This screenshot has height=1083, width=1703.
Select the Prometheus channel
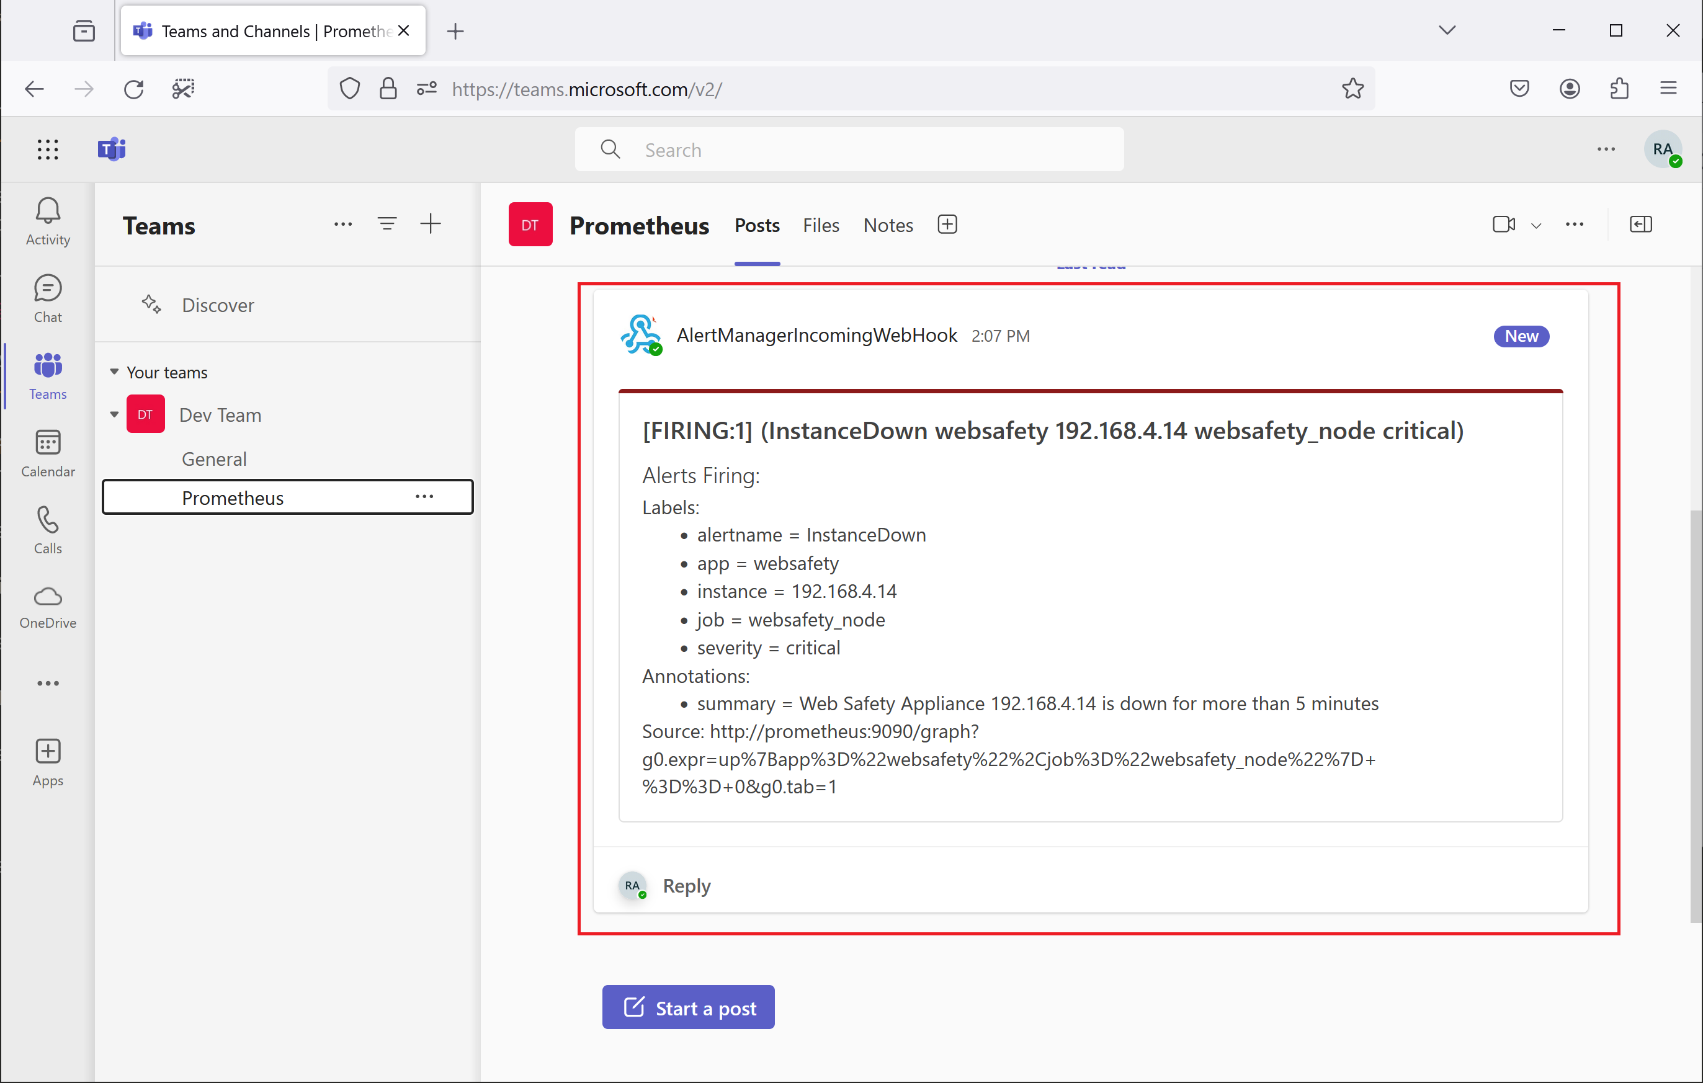[287, 497]
